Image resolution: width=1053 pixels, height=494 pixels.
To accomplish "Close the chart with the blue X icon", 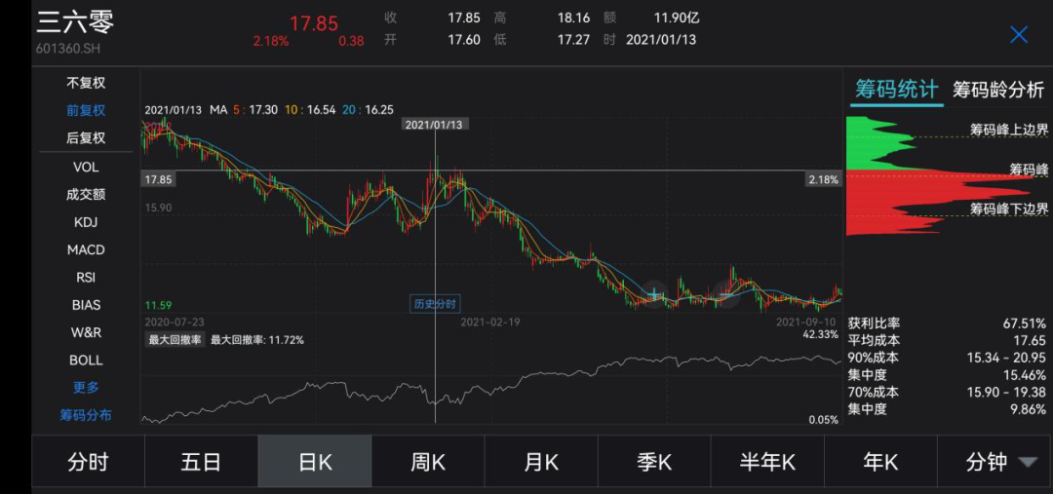I will (x=1019, y=35).
